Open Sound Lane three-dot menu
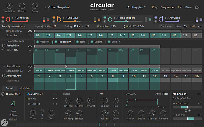 [3, 66]
